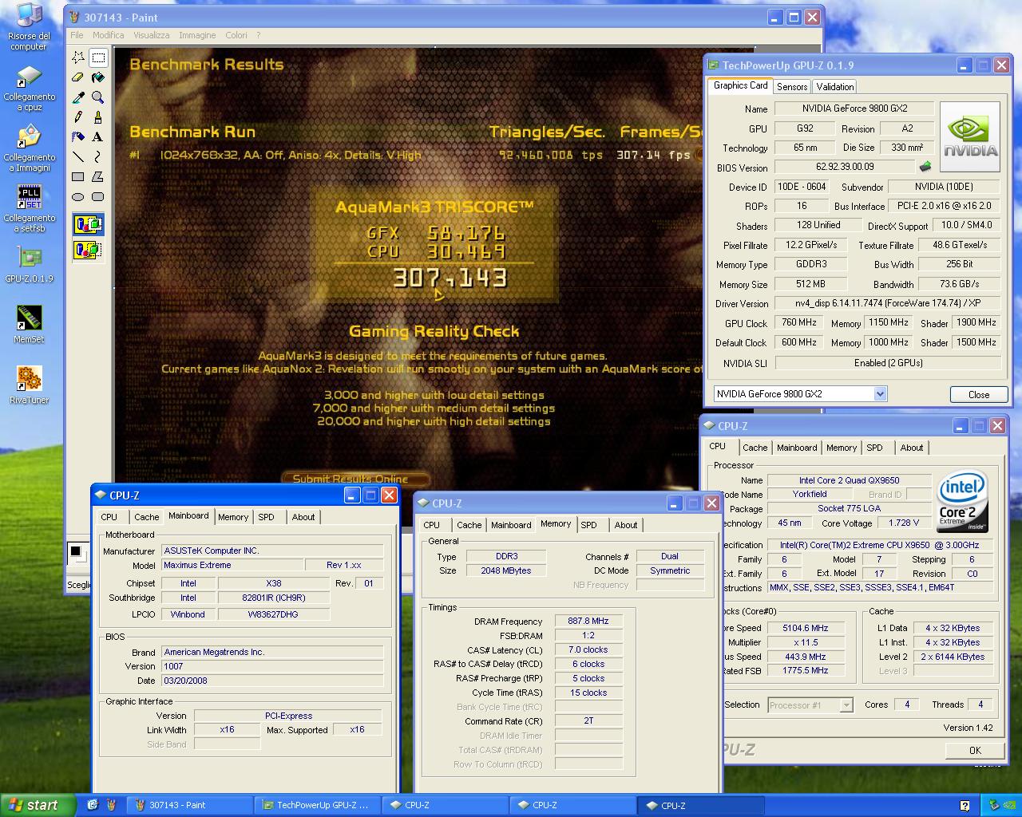Open the Modifica menu in Paint
Screen dimensions: 1022x817
click(108, 35)
